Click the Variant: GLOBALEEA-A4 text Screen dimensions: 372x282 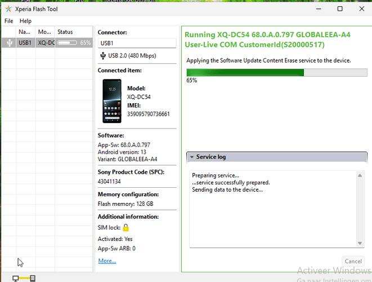127,159
